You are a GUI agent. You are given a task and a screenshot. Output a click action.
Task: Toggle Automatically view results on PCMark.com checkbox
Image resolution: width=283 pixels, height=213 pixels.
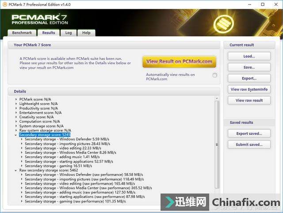[x=214, y=75]
